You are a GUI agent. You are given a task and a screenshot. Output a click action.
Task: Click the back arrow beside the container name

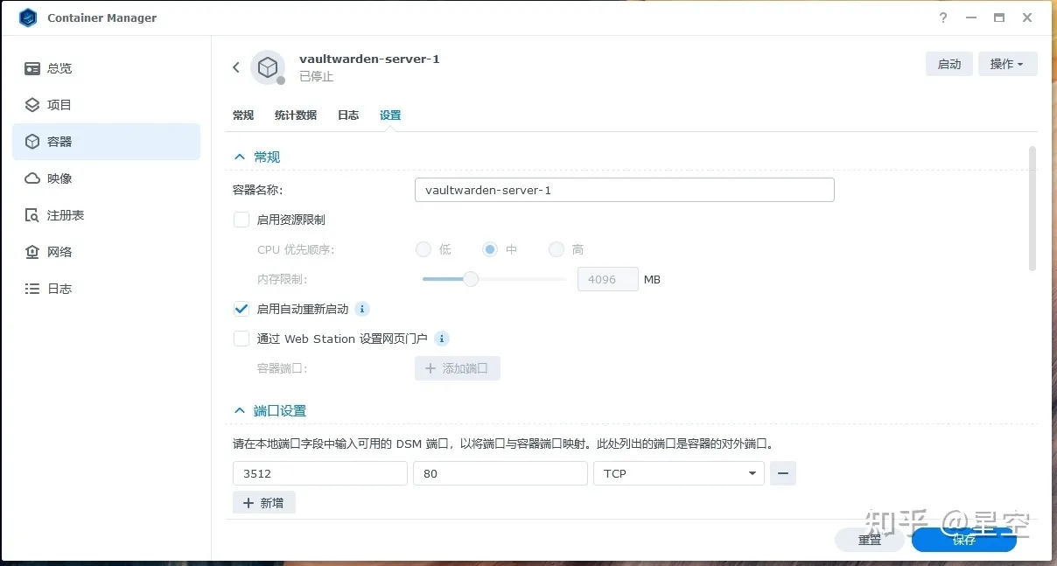pos(235,67)
